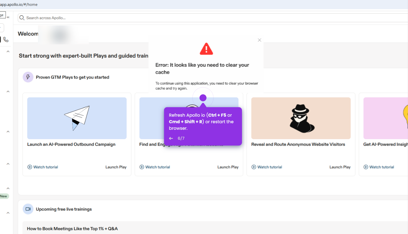Click Upcoming free live trainings heading
Image resolution: width=408 pixels, height=234 pixels.
click(64, 209)
